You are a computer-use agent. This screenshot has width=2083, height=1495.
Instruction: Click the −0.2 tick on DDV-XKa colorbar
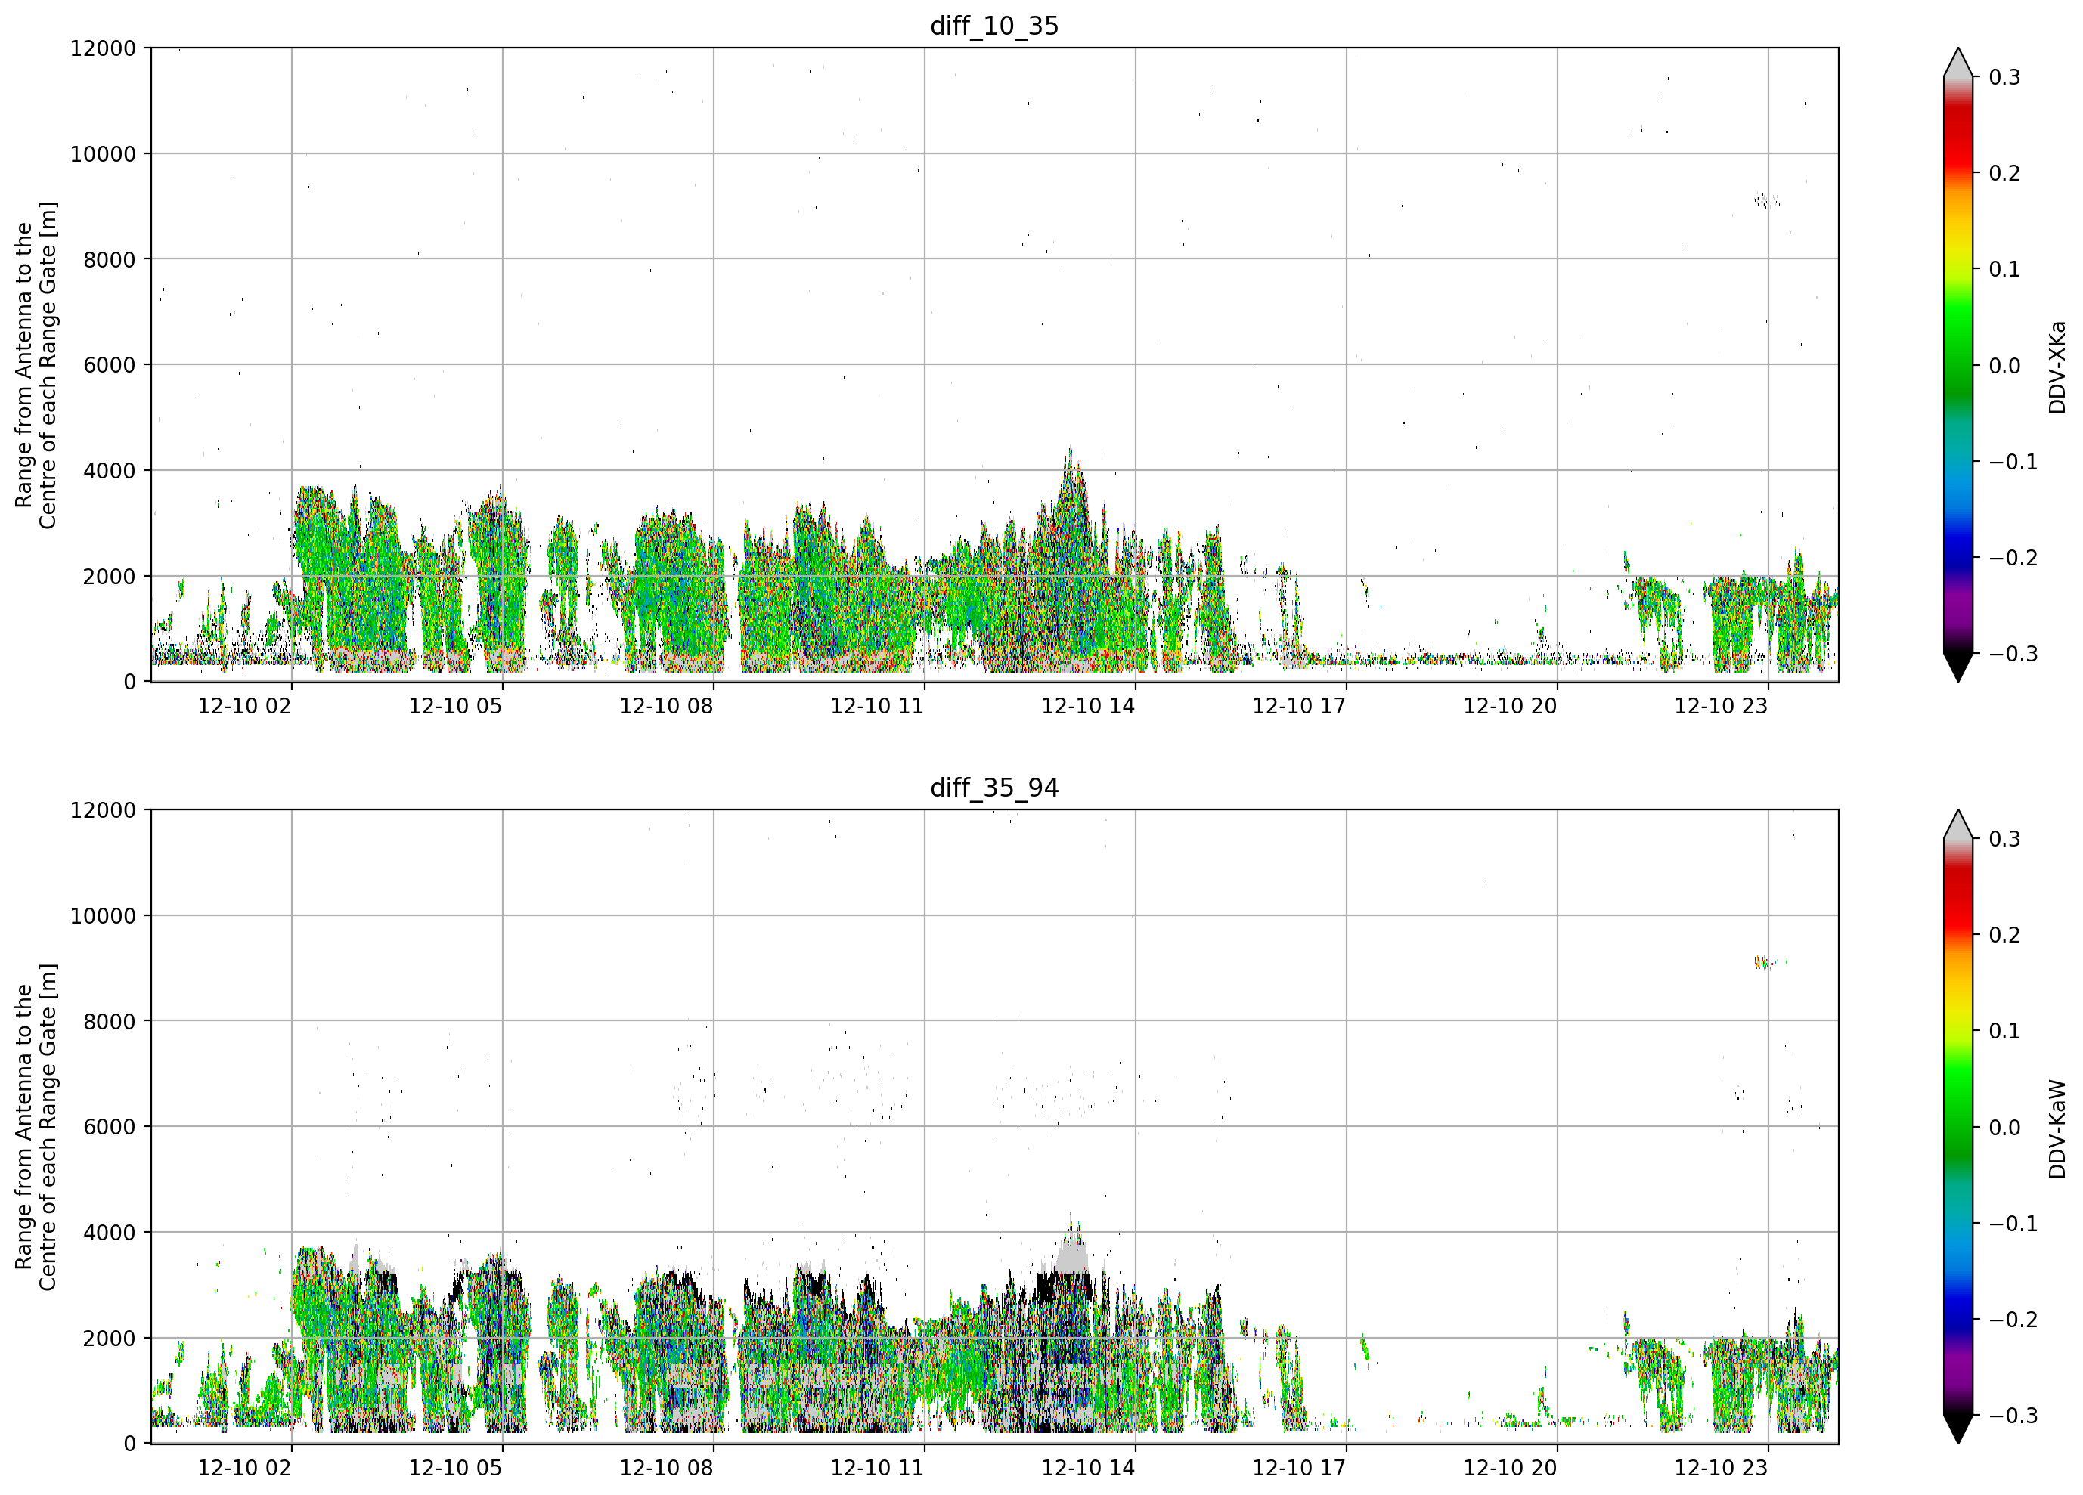[x=2013, y=559]
